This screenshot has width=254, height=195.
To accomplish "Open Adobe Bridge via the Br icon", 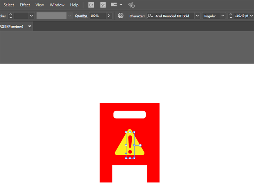I will point(91,5).
